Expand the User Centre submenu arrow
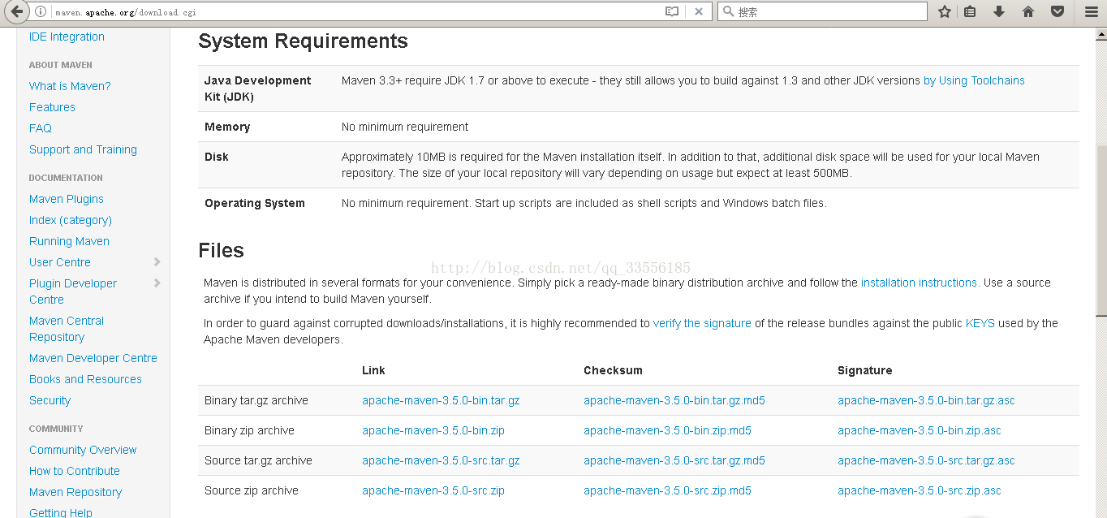 (157, 262)
